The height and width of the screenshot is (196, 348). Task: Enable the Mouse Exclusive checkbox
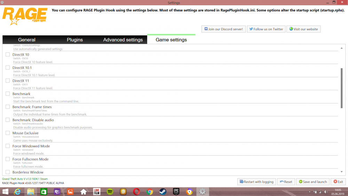point(8,133)
